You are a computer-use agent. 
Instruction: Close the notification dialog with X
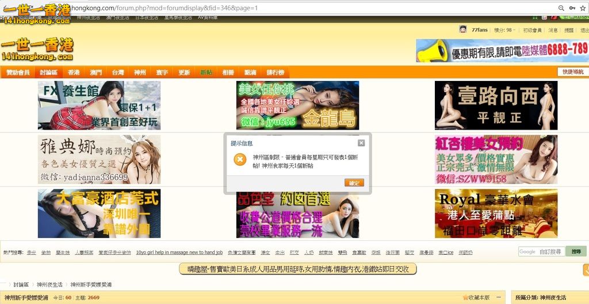(x=361, y=143)
